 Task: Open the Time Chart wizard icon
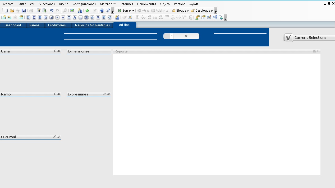coord(117,17)
